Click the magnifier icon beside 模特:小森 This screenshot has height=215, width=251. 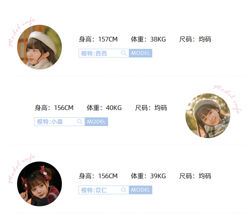80,122
